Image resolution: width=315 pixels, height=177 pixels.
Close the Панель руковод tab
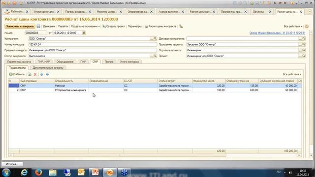[x=90, y=12]
